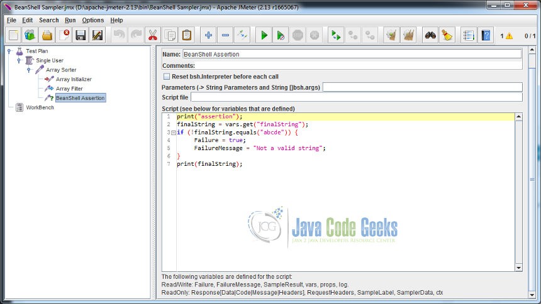This screenshot has width=541, height=304.
Task: Click the Copy icon in toolbar
Action: click(x=170, y=35)
